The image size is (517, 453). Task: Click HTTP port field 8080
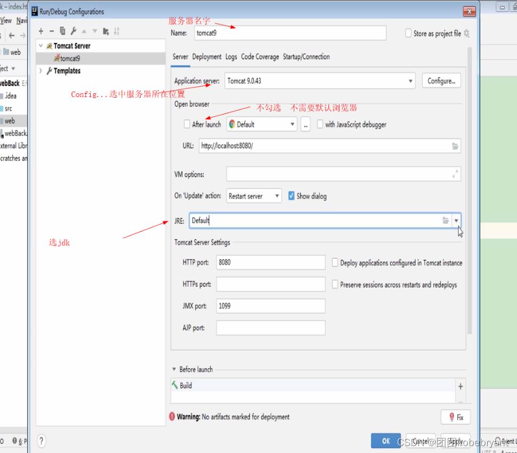tap(271, 262)
